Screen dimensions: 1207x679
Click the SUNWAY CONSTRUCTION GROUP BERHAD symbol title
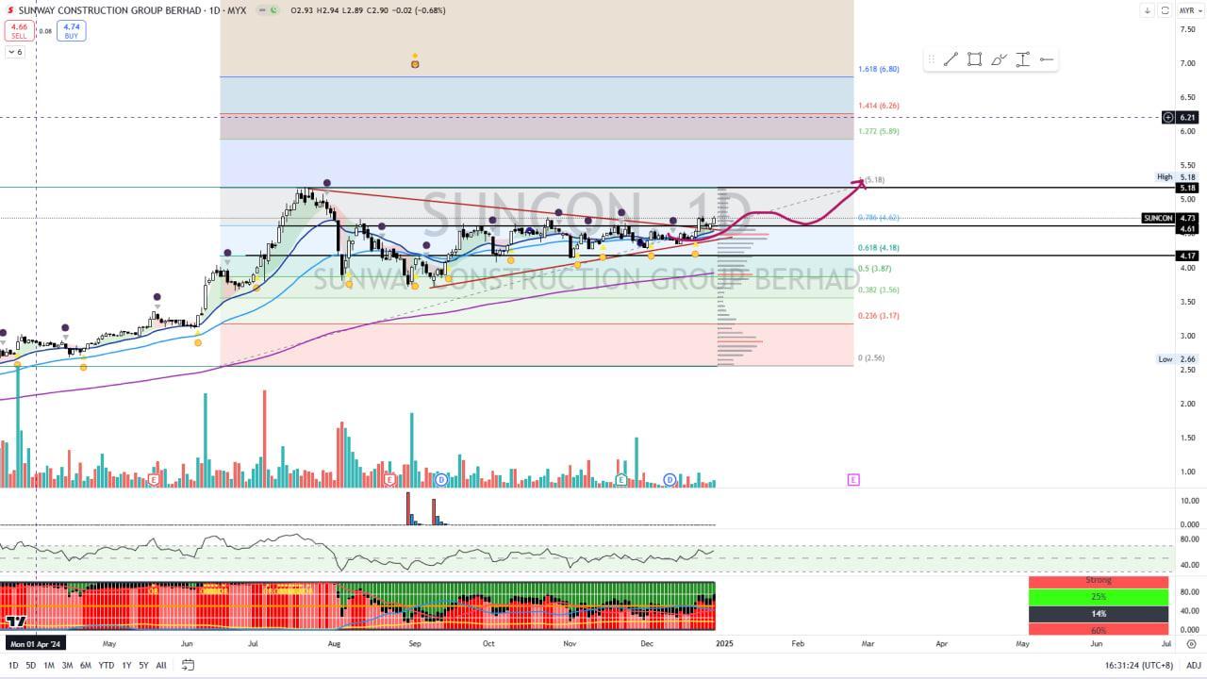click(110, 10)
